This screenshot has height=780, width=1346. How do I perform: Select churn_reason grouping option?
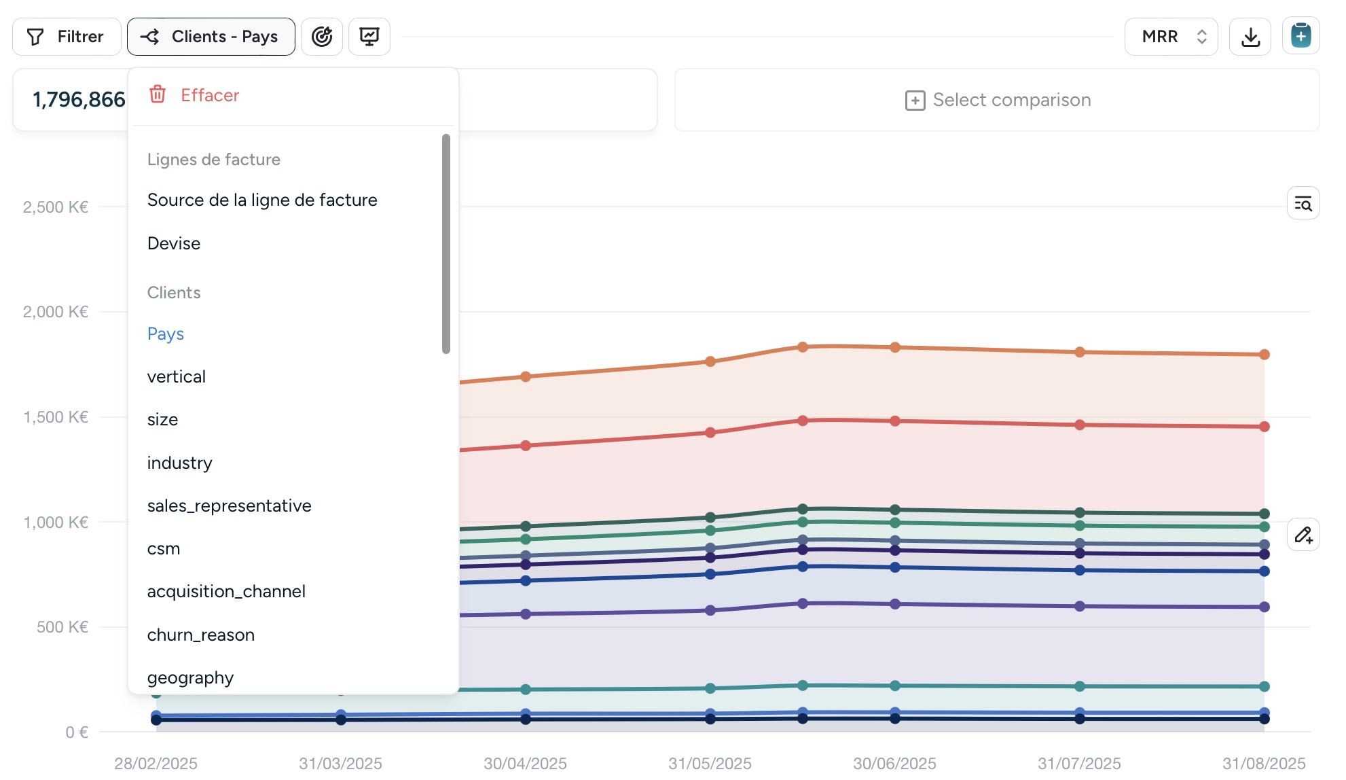pos(200,635)
